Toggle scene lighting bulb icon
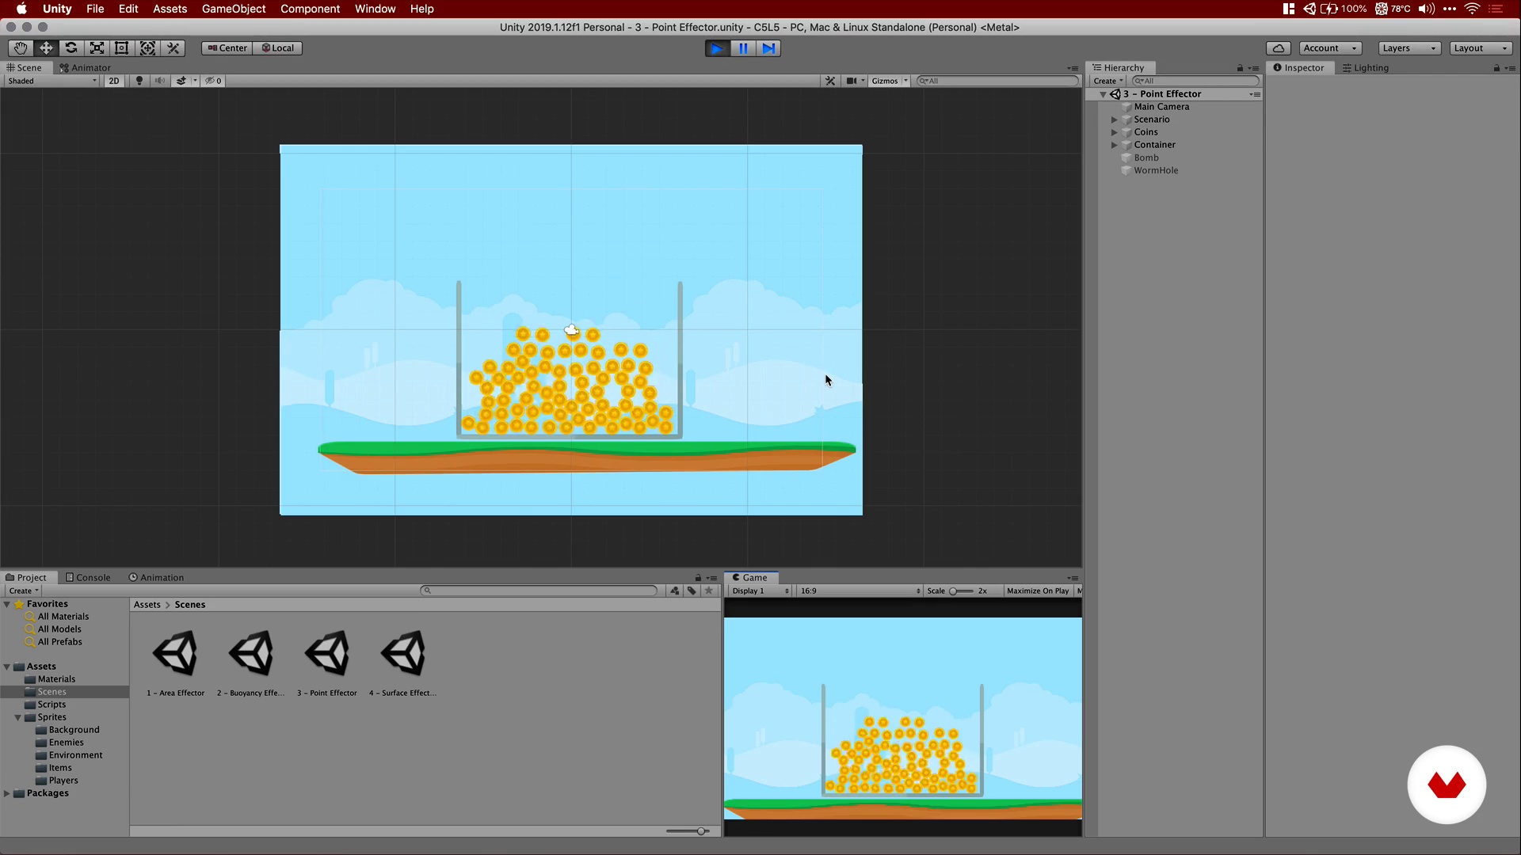This screenshot has width=1521, height=855. pyautogui.click(x=139, y=81)
